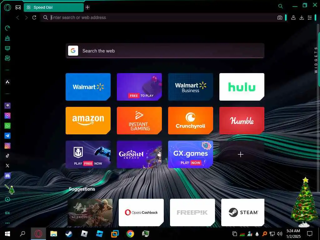Open the Hulu speed dial tile
The width and height of the screenshot is (320, 240).
click(242, 87)
